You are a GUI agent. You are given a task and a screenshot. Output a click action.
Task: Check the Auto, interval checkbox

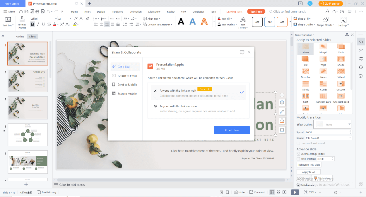pyautogui.click(x=298, y=159)
